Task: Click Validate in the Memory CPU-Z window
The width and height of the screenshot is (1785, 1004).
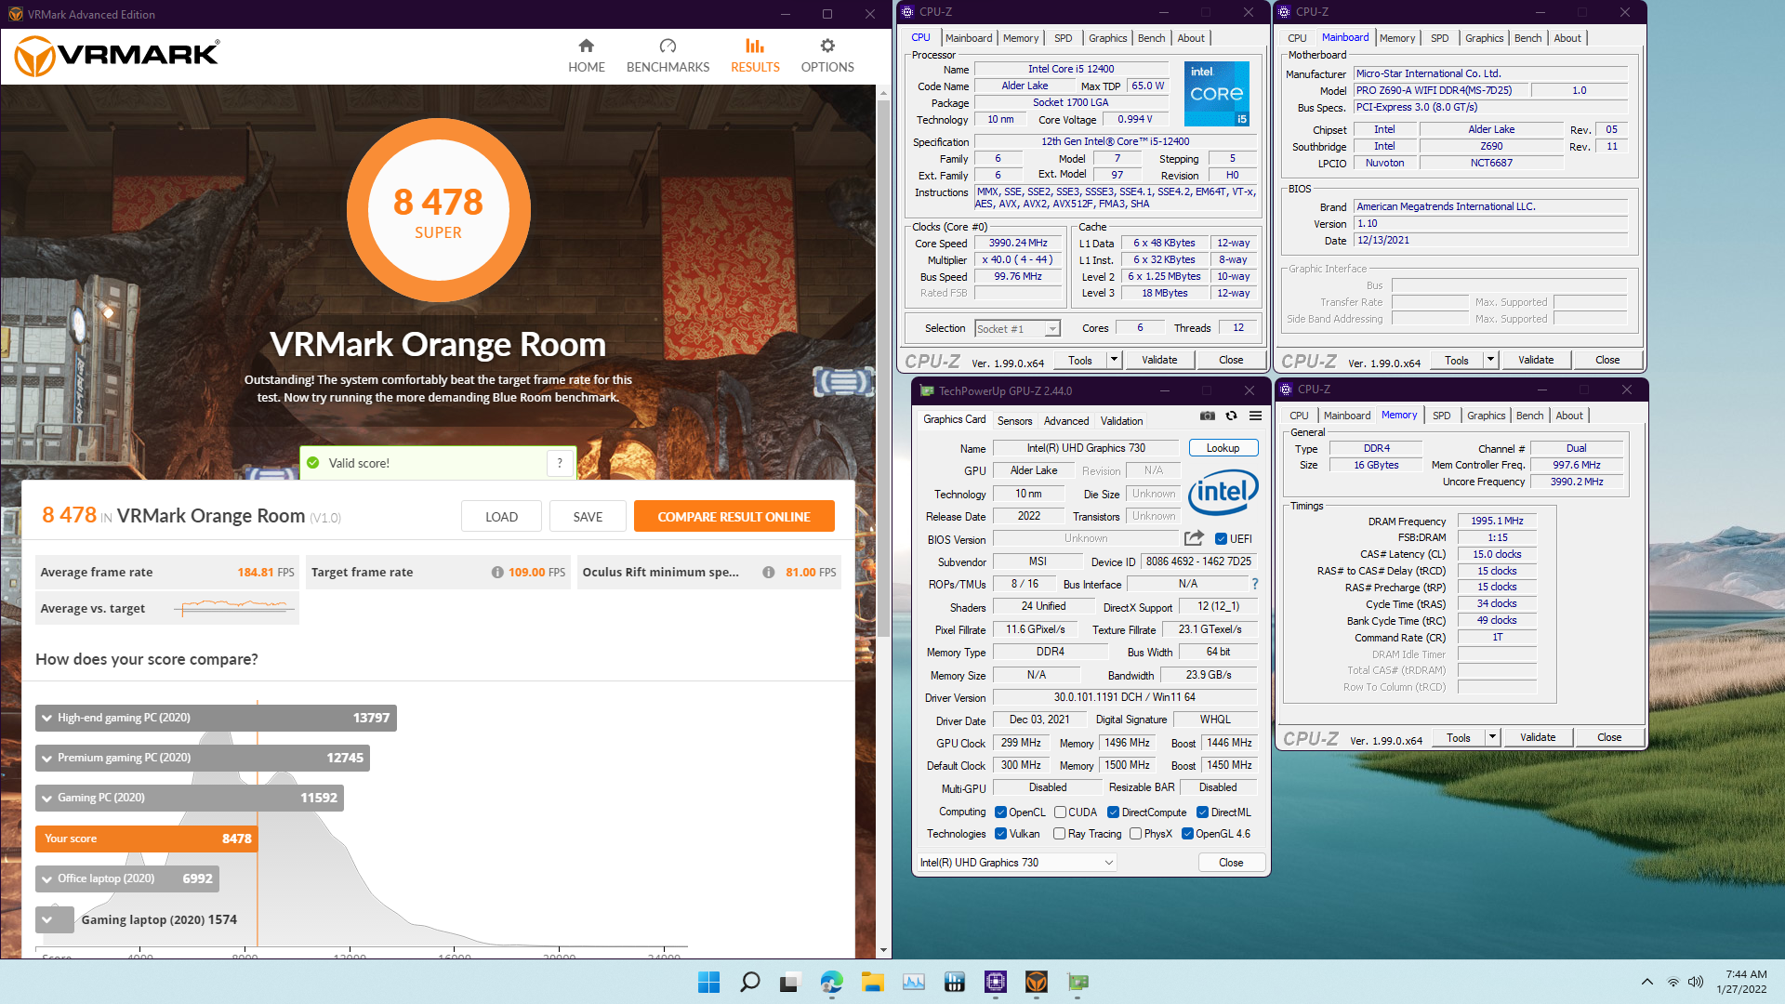Action: (1537, 737)
